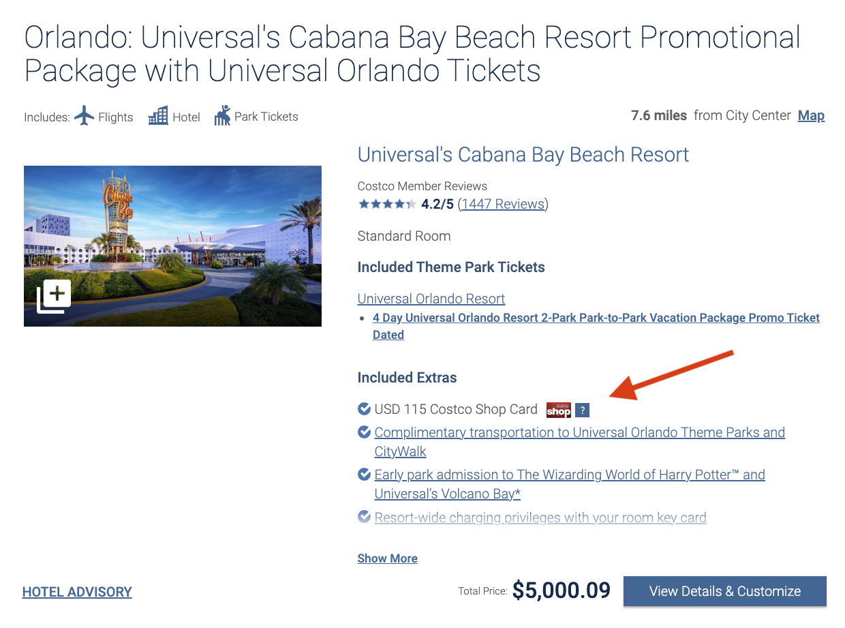The width and height of the screenshot is (845, 628).
Task: Open the Map from City Center
Action: click(x=811, y=115)
